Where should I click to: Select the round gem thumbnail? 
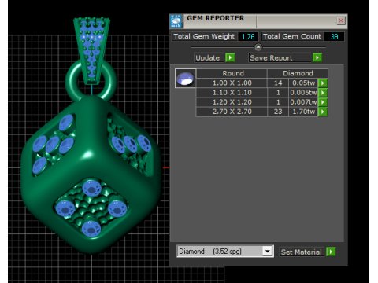(185, 79)
